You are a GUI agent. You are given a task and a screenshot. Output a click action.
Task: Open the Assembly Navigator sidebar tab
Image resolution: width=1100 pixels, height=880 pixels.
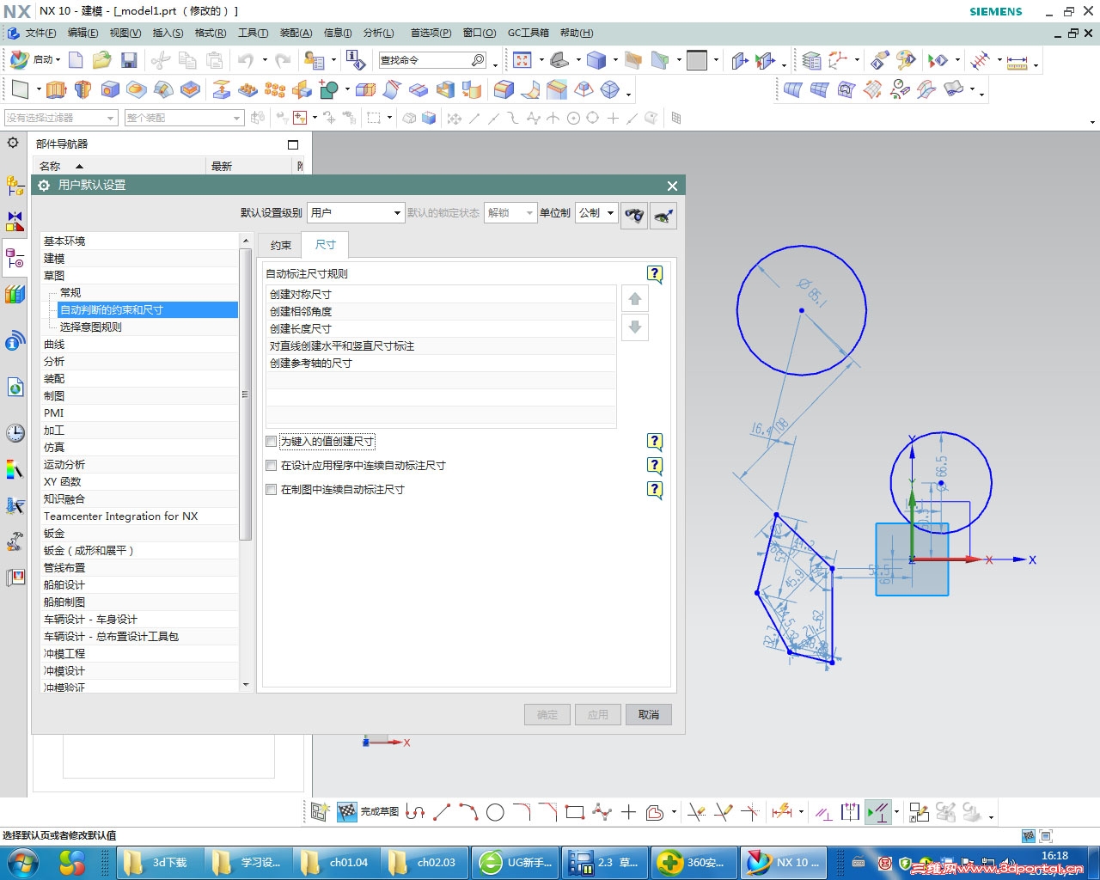point(15,185)
